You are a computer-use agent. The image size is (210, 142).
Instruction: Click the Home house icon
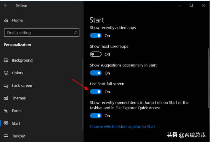(6, 20)
